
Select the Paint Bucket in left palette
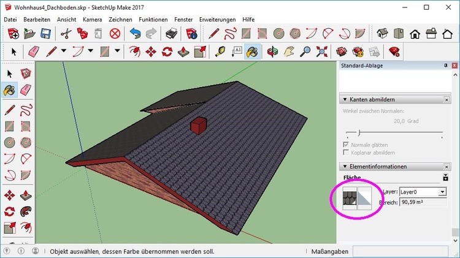click(9, 90)
